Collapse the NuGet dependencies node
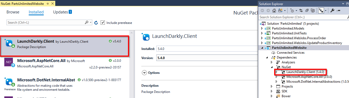349x98 pixels. [272, 67]
